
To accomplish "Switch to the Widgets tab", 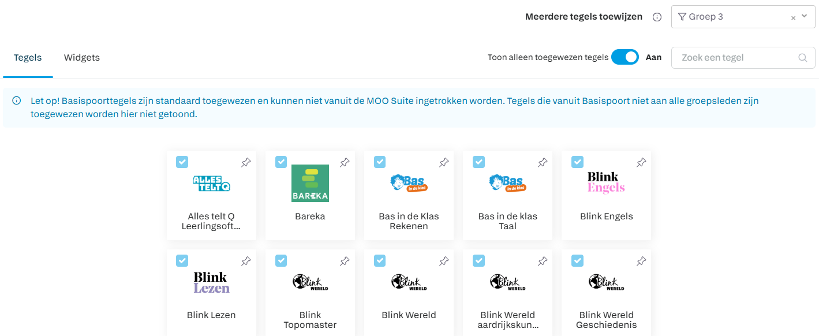I will coord(82,58).
